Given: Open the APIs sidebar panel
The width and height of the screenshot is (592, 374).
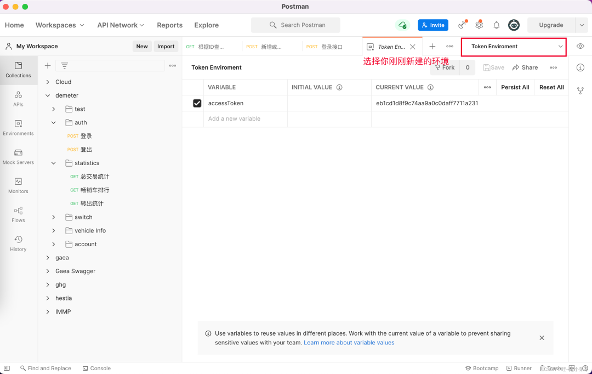Looking at the screenshot, I should (x=18, y=99).
